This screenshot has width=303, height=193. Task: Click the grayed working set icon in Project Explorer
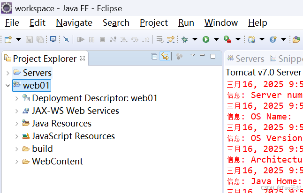click(179, 57)
